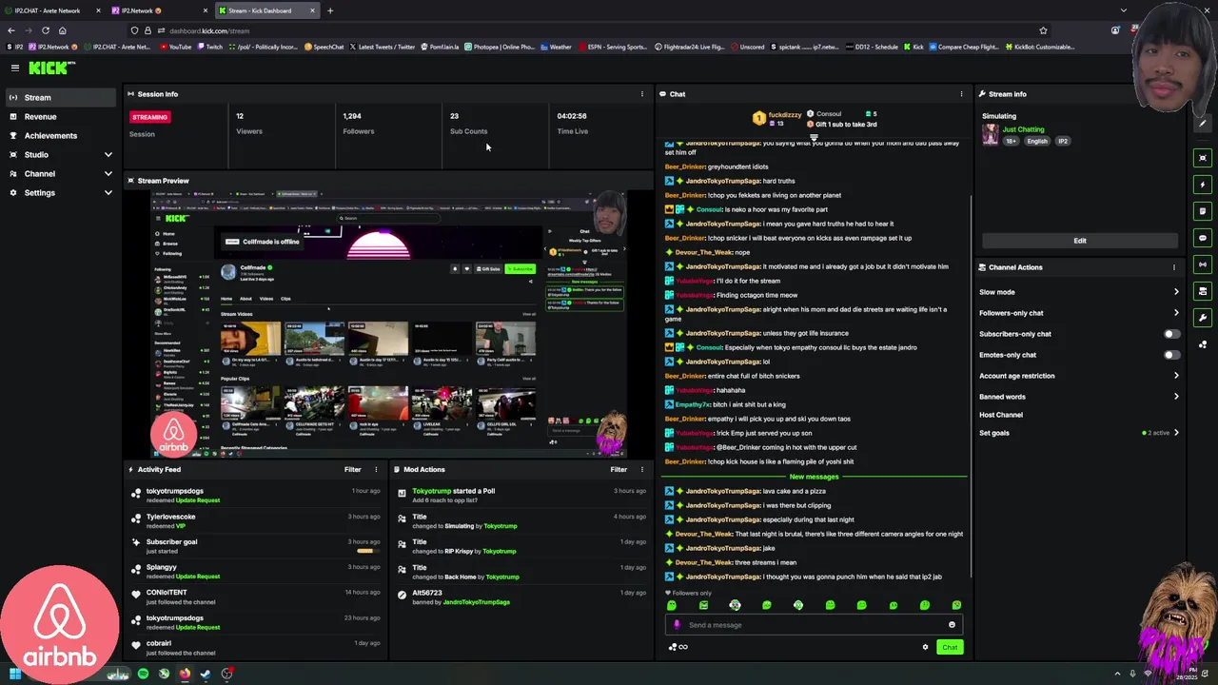Open the Activity Feed Filter

(352, 469)
